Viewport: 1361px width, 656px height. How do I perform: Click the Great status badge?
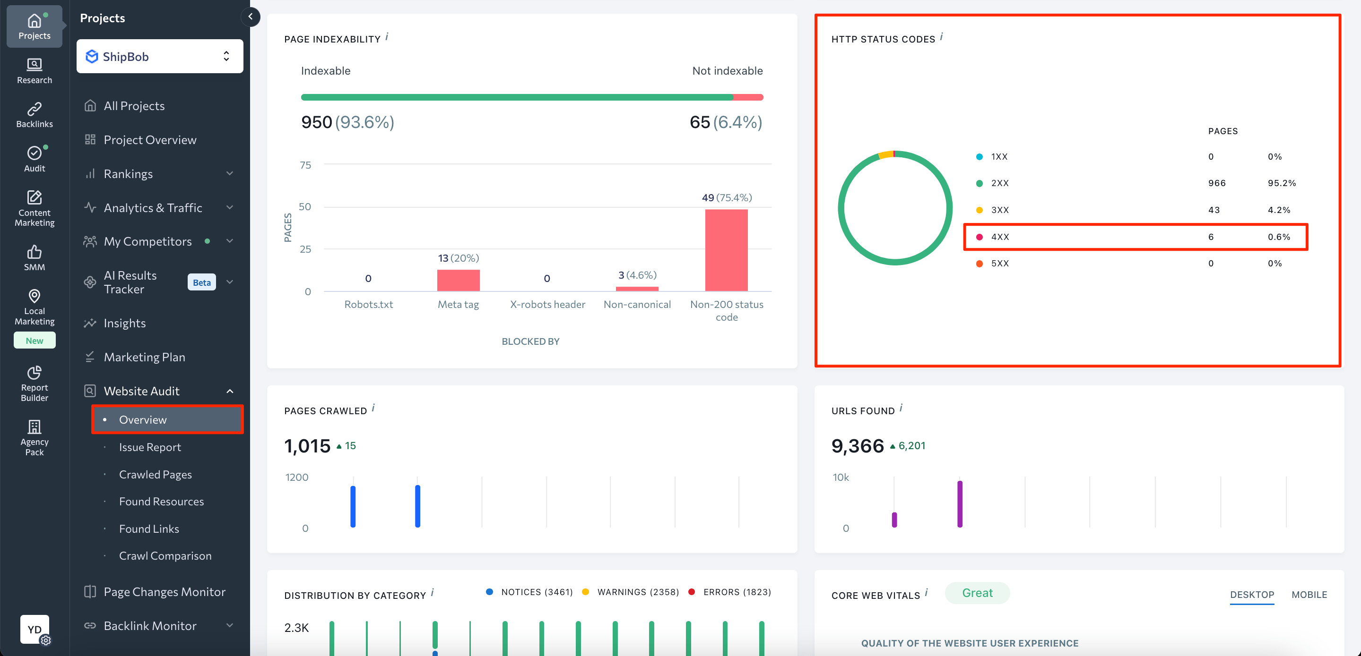coord(977,593)
